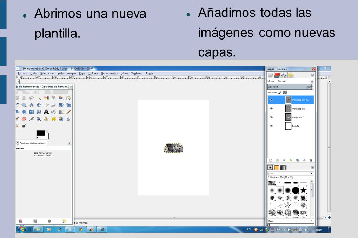Select the Heal tool
358x238 pixels.
pos(54,119)
